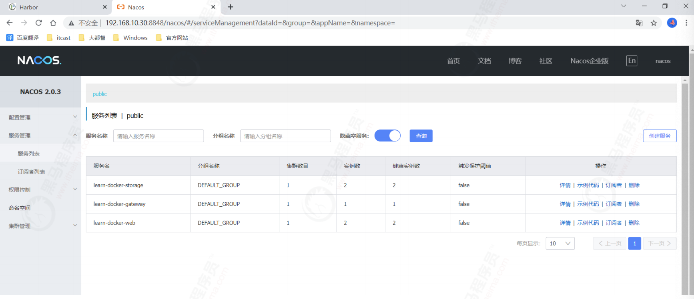Click the learn-docker-web service name
Image resolution: width=694 pixels, height=299 pixels.
(114, 223)
